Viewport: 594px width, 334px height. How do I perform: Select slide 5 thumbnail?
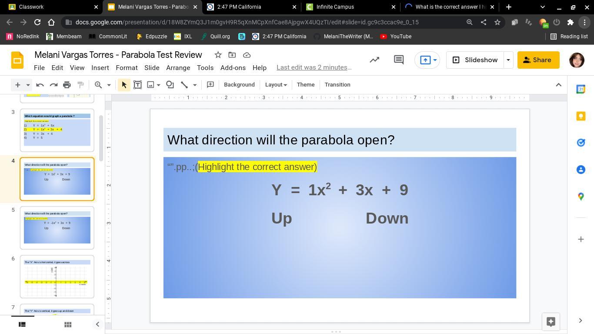(57, 227)
